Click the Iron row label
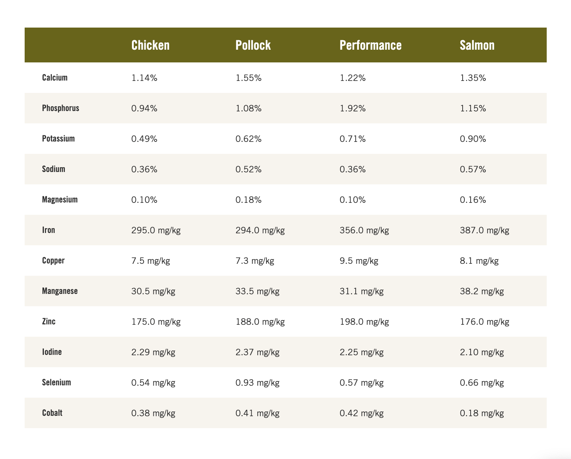Screen dimensions: 571x459 click(x=49, y=230)
